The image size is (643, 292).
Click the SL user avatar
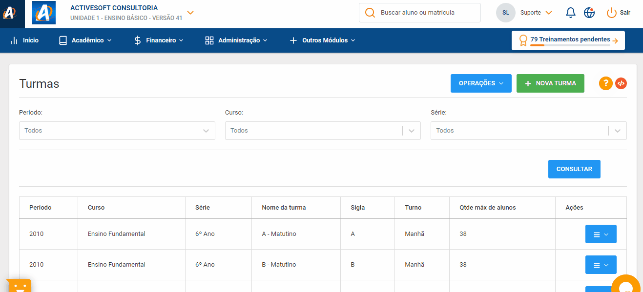506,13
